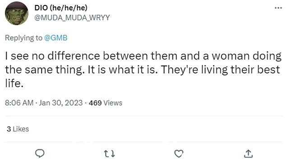286x163 pixels.
Task: Select the word 'life.' in the tweet
Action: [14, 83]
